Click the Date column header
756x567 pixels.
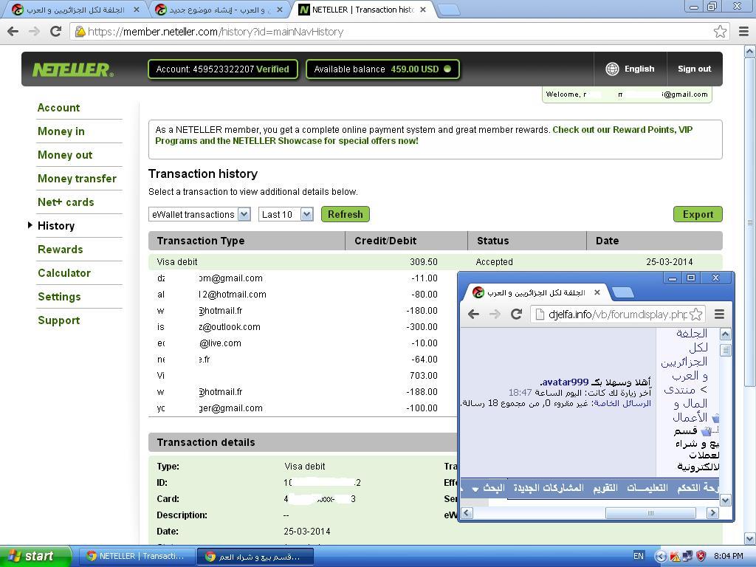(x=654, y=241)
